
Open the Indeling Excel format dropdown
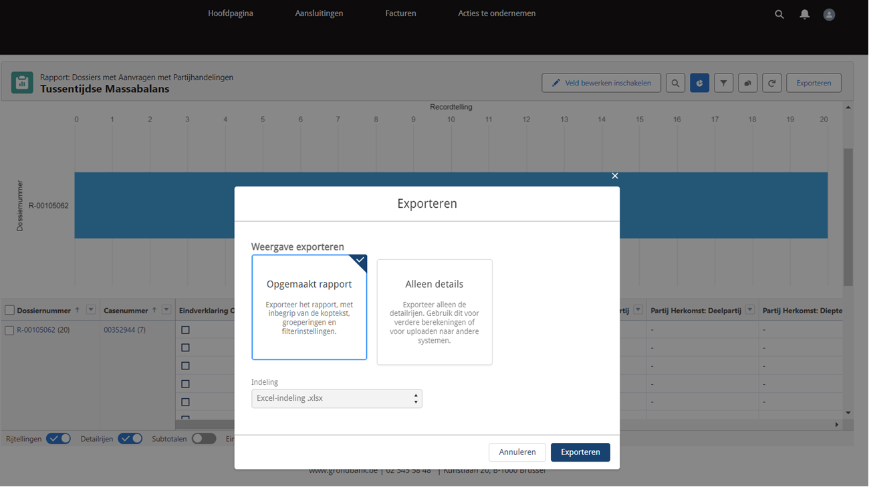337,399
